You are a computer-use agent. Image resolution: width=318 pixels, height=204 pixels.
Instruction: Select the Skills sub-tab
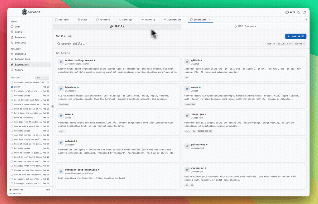tap(117, 26)
